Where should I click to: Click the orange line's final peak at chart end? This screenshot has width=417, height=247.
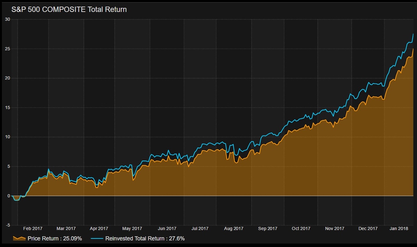(413, 49)
